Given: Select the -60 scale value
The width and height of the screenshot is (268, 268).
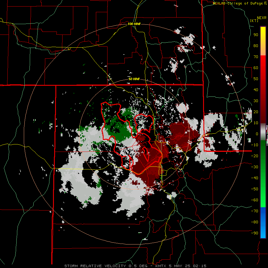Looking at the screenshot, I should 255,200.
